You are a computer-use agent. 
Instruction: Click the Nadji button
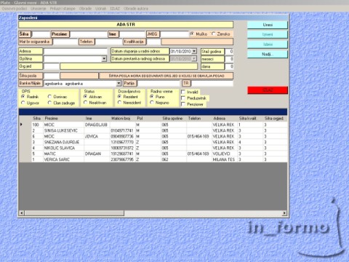click(268, 54)
